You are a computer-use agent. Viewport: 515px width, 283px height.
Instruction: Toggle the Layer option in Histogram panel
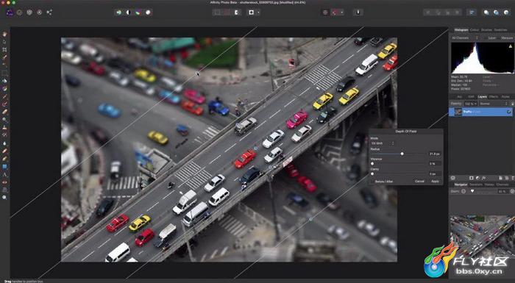pyautogui.click(x=492, y=38)
